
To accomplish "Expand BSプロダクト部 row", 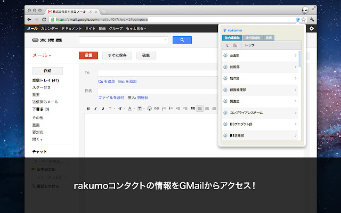I will point(260,124).
